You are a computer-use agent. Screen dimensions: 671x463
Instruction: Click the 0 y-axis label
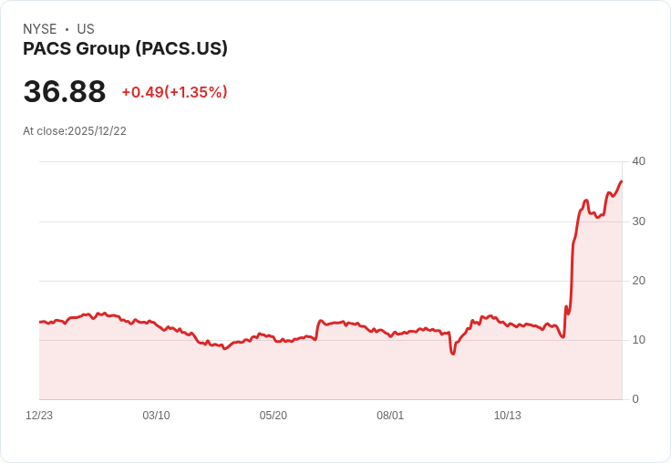(x=635, y=399)
